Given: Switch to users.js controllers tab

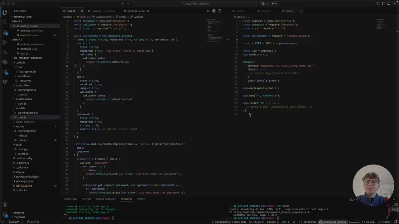Looking at the screenshot, I should point(103,11).
